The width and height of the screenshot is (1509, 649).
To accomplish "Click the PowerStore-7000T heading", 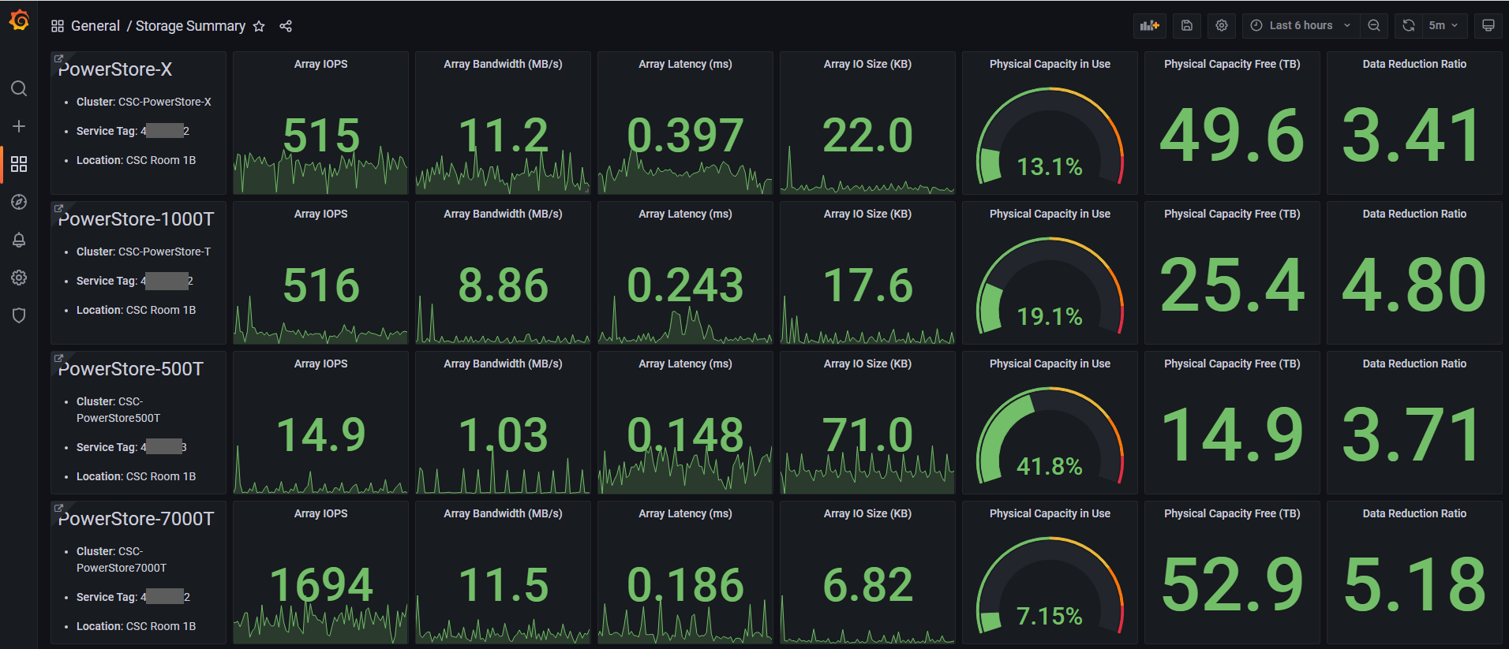I will tap(137, 519).
